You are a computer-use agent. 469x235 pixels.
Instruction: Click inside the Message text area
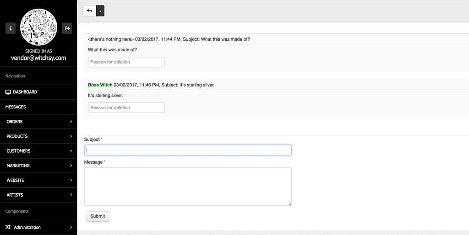pos(188,187)
